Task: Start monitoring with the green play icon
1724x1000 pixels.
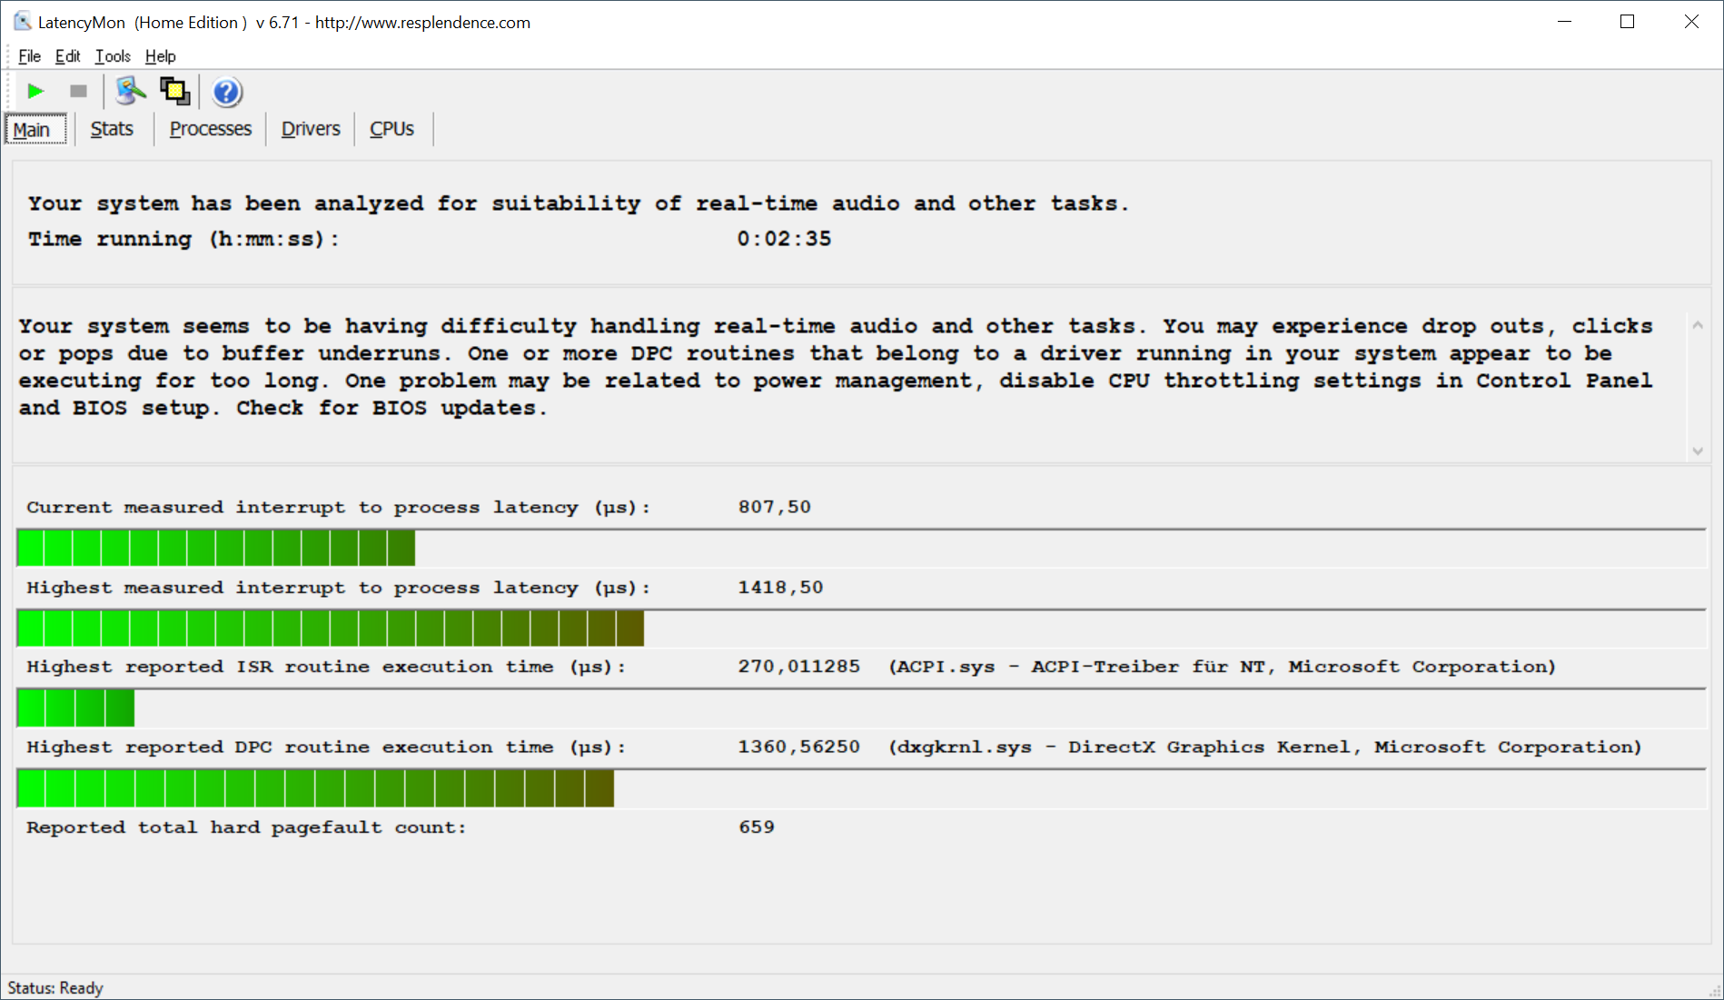Action: 35,92
